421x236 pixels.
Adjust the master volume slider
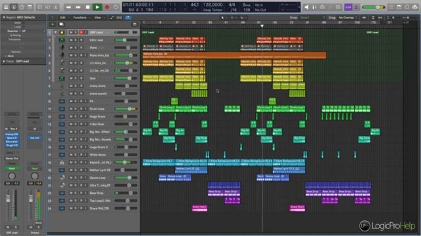tap(374, 7)
